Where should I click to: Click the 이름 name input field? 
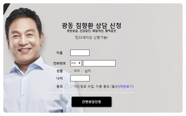(x=80, y=53)
